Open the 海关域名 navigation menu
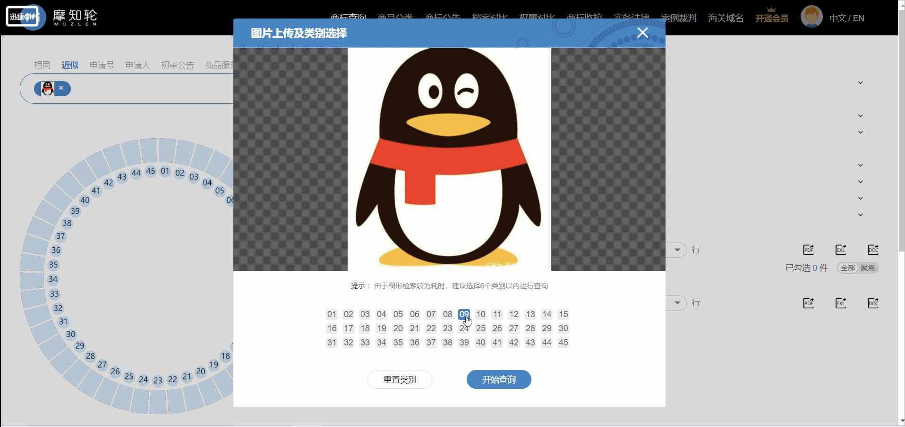This screenshot has width=905, height=427. 726,18
